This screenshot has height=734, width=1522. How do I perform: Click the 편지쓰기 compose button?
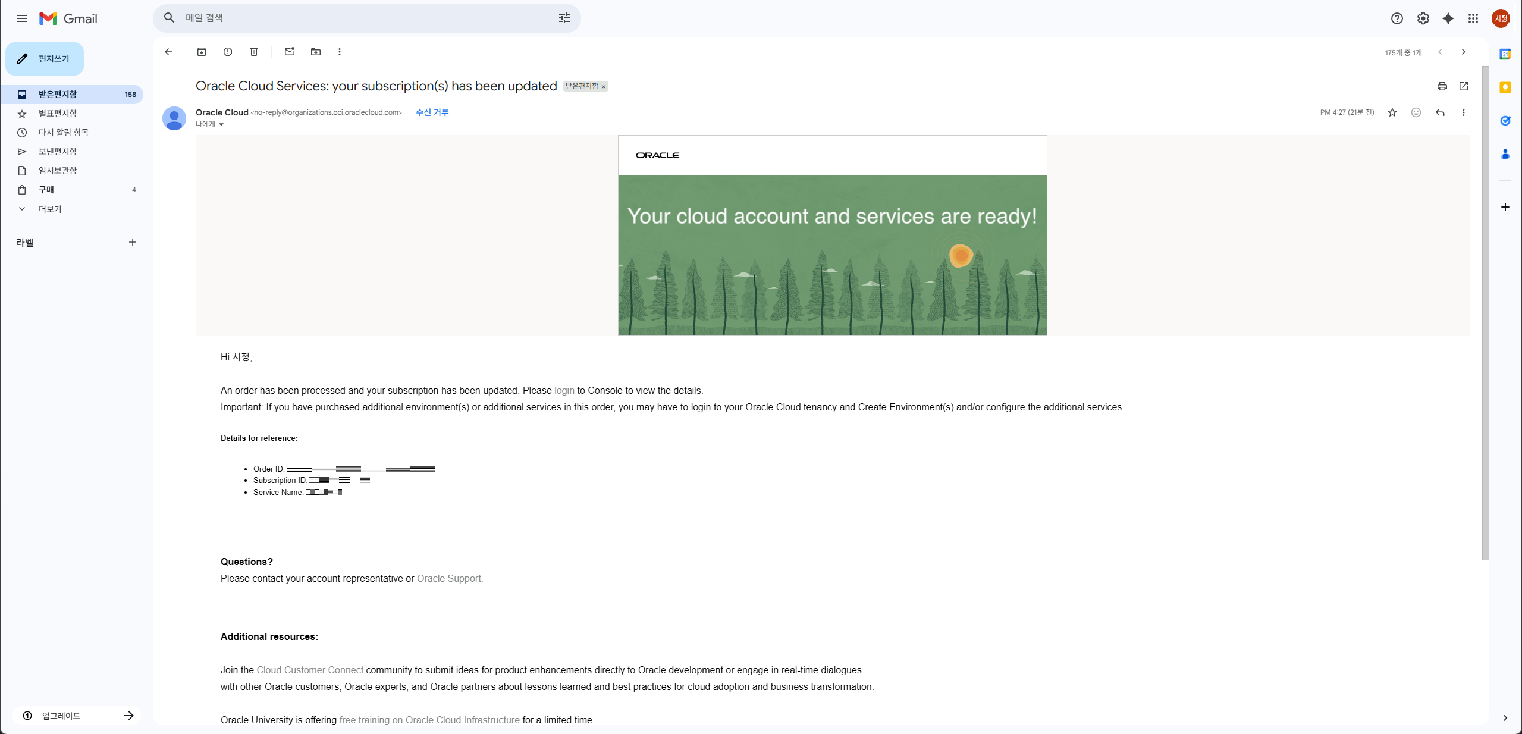click(x=45, y=58)
